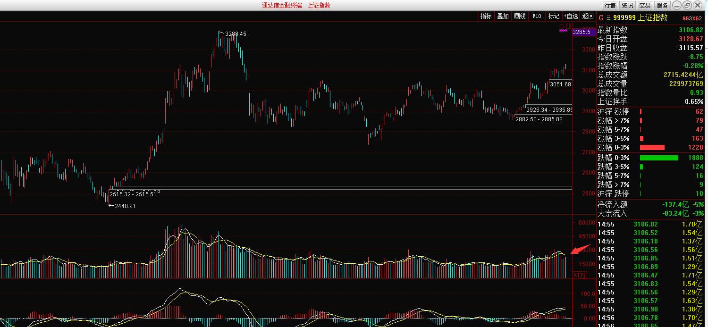
Task: Click the 指数量比 value 0.93
Action: pyautogui.click(x=697, y=93)
